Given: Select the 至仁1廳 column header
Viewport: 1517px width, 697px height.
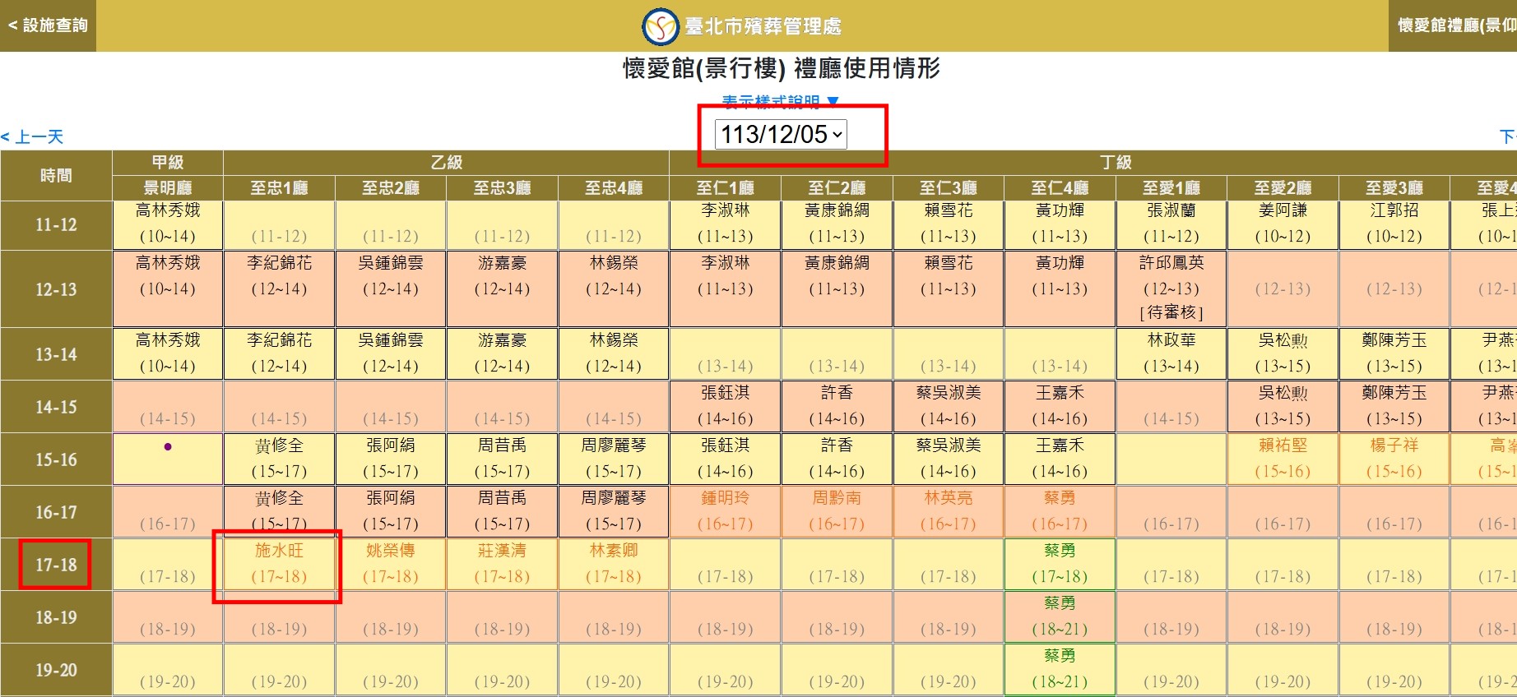Looking at the screenshot, I should pyautogui.click(x=726, y=188).
